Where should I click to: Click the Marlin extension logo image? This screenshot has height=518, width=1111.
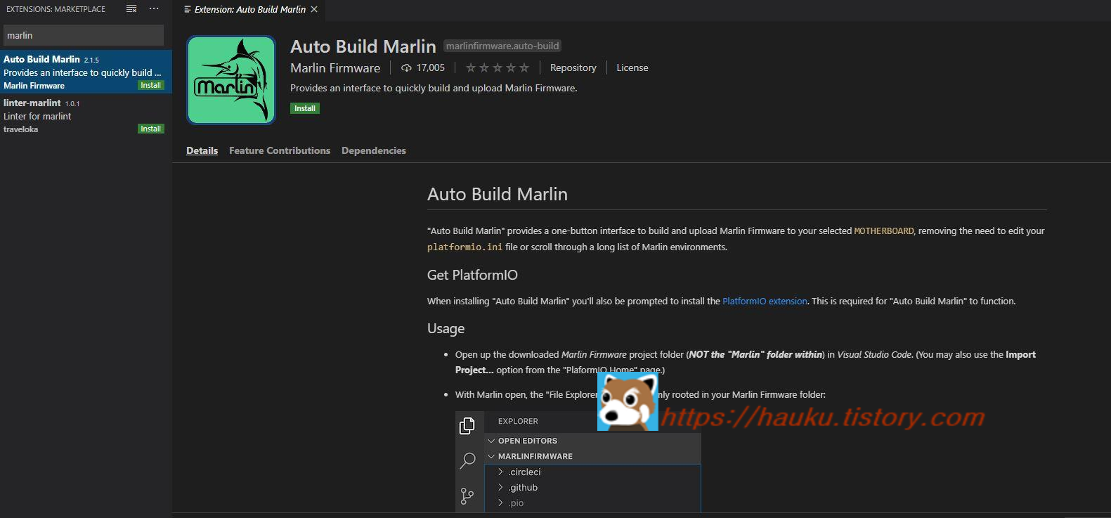click(x=231, y=80)
